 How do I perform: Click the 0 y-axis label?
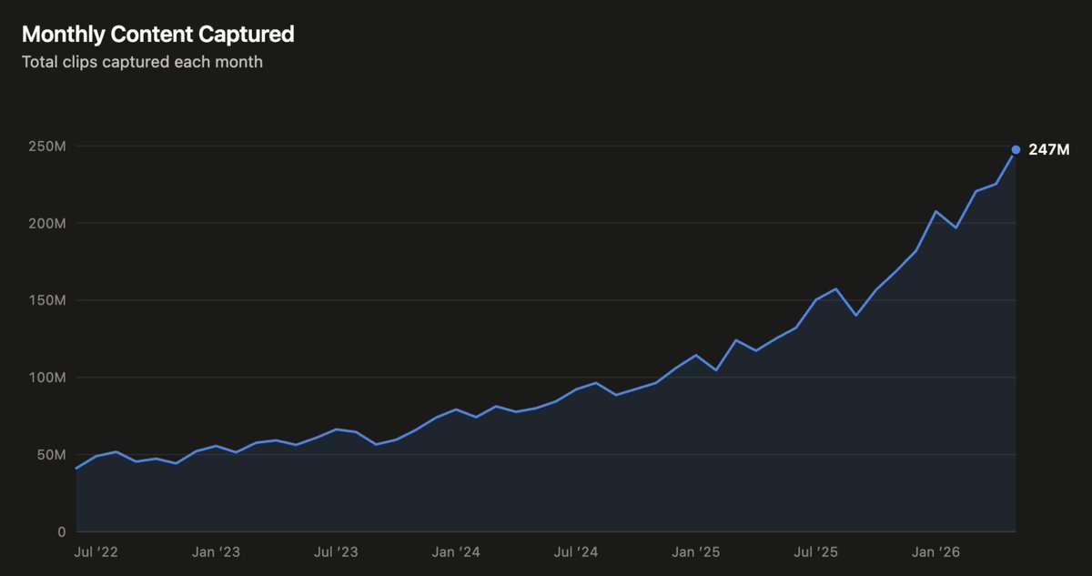pos(61,532)
